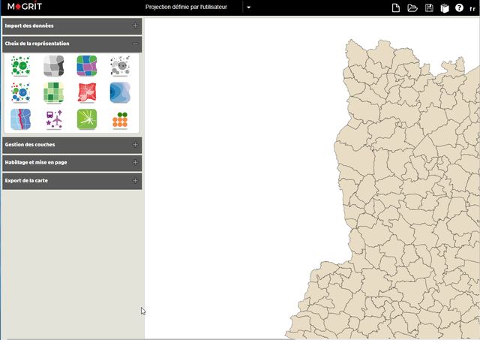
Task: Select the green gridded map icon
Action: (54, 92)
